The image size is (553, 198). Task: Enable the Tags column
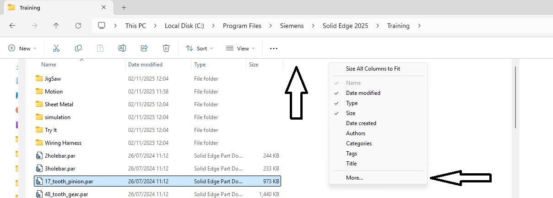378,154
